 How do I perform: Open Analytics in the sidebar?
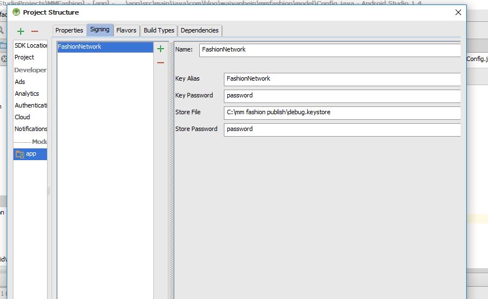pyautogui.click(x=30, y=94)
